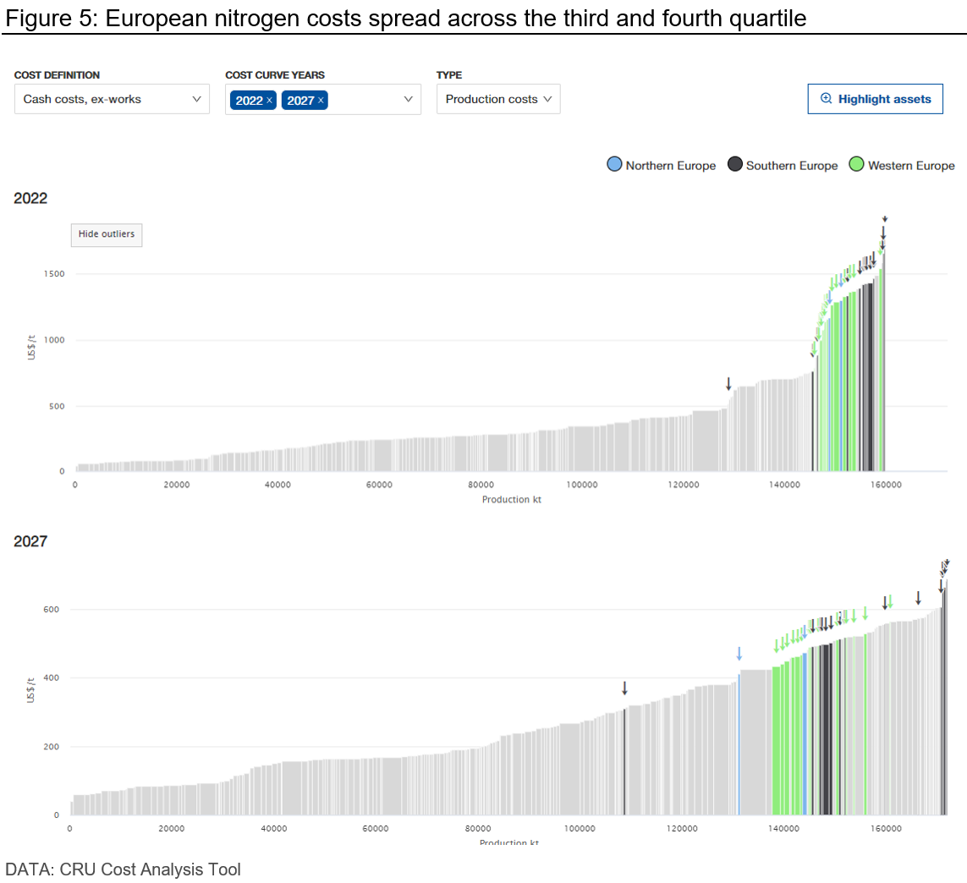
Task: Toggle the Western Europe legend swatch
Action: (857, 165)
